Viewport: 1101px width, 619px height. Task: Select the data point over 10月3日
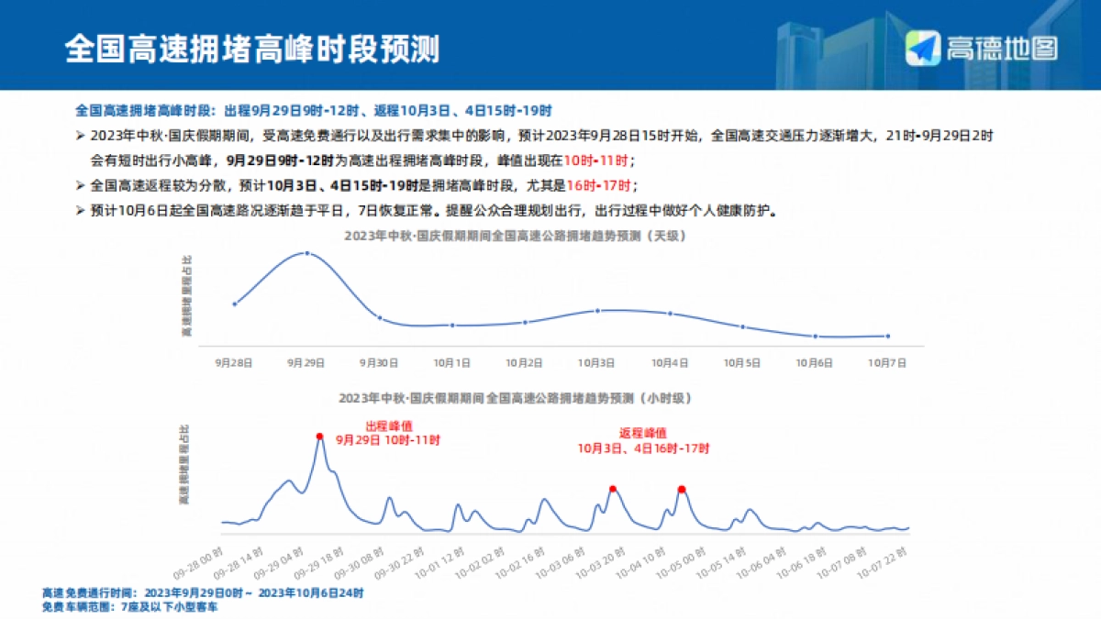point(598,312)
